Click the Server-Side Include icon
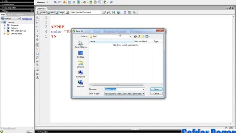 (95, 2)
